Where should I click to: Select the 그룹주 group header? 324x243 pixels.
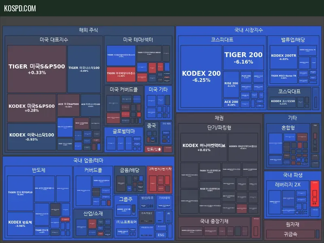pos(126,199)
